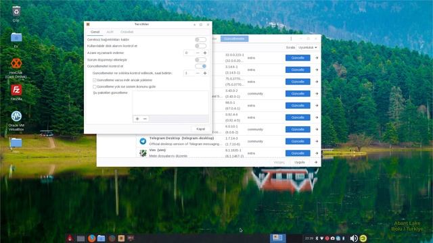
Task: Enable 'Sürüm düşürmeyi etkinleştir' switch
Action: pos(200,60)
